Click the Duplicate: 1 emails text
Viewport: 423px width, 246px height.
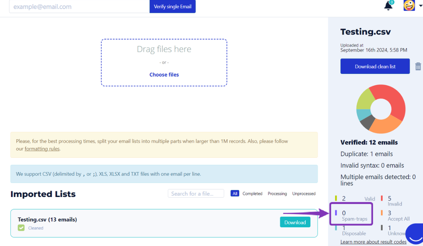(x=367, y=154)
